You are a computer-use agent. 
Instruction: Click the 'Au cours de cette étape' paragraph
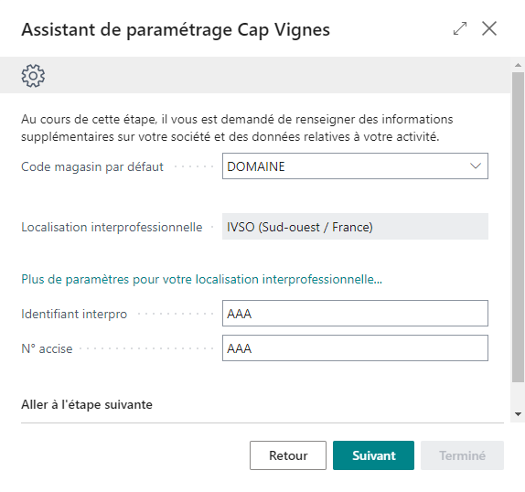click(237, 128)
